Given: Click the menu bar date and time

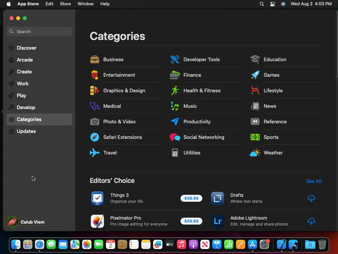Looking at the screenshot, I should tap(311, 4).
